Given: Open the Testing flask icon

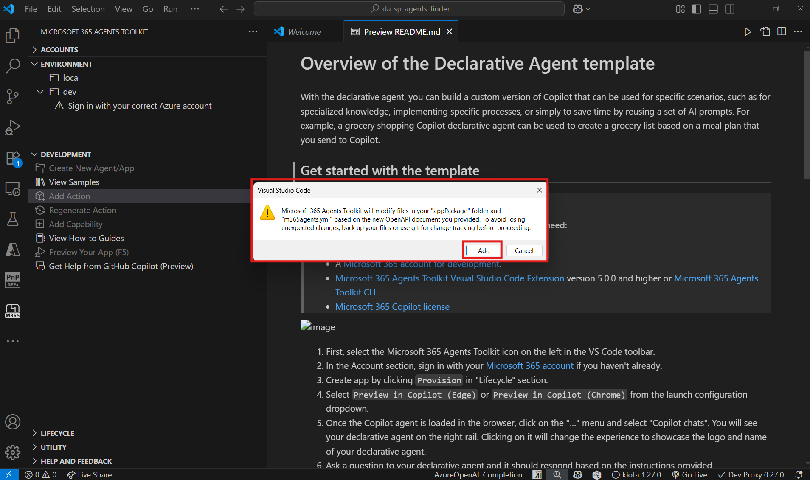Looking at the screenshot, I should tap(13, 219).
